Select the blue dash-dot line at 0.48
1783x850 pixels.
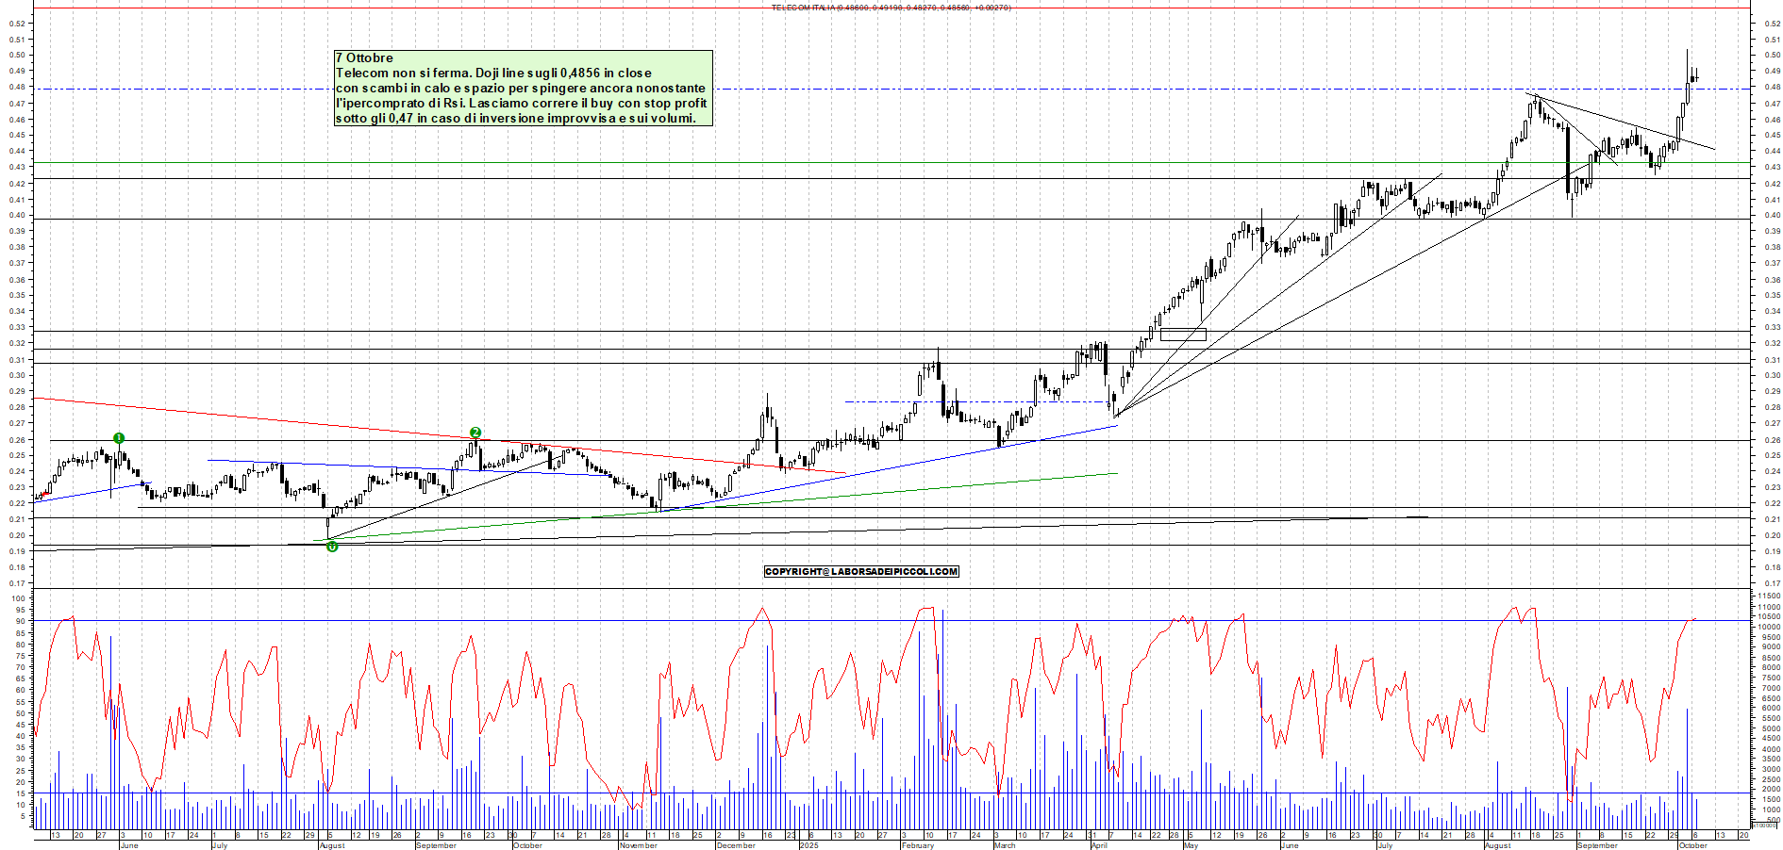pos(1038,90)
